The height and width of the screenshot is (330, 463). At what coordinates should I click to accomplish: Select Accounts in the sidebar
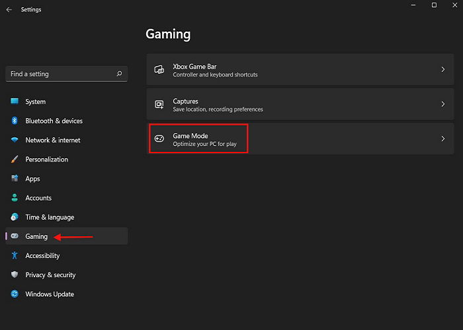coord(66,198)
